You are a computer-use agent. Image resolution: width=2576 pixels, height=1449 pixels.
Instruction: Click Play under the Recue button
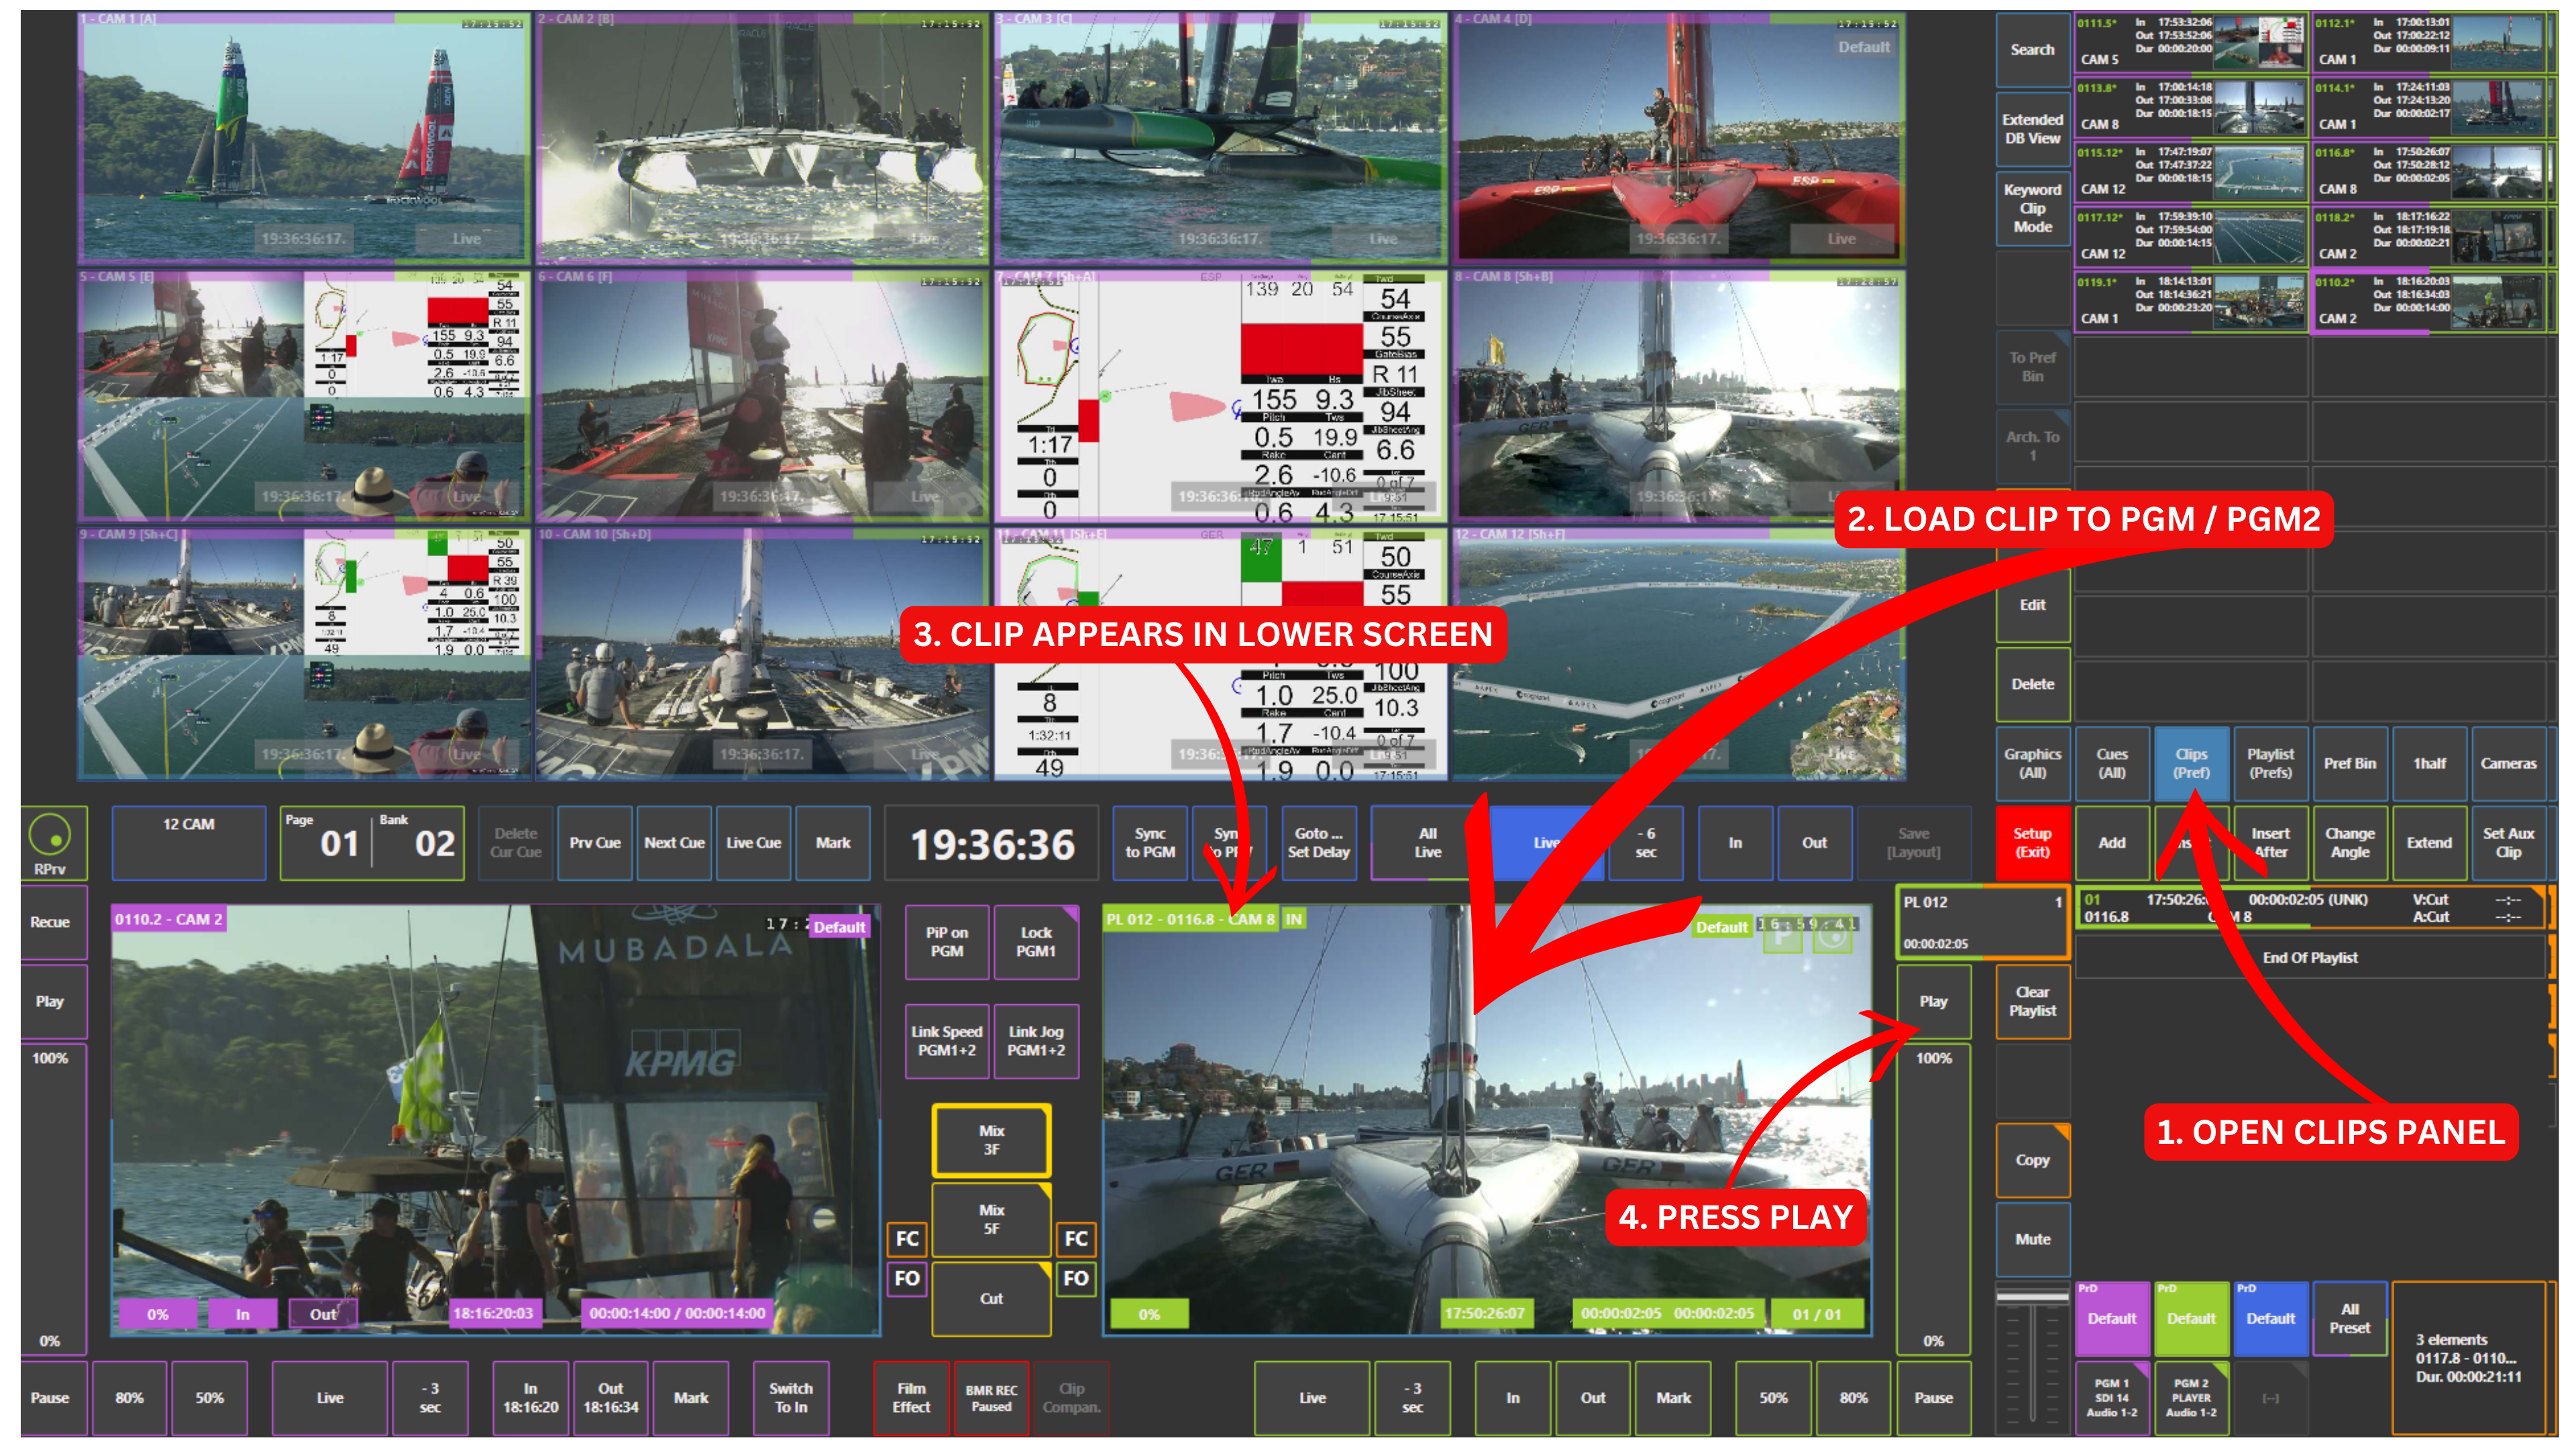[50, 1001]
